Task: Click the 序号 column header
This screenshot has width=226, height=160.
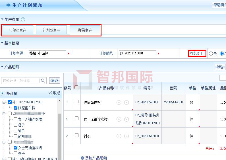Action: click(67, 88)
